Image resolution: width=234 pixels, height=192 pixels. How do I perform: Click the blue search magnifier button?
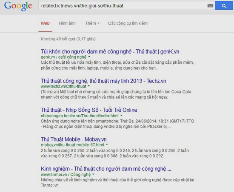224,6
